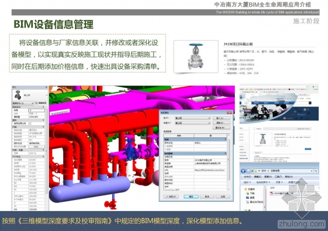
Task: Click the Explorer address bar showing BIM path
Action: pos(283,171)
